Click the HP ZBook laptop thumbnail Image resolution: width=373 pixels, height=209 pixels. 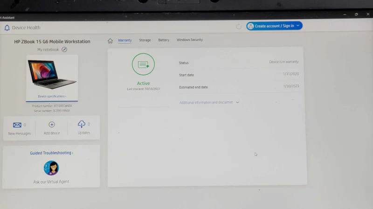coord(52,74)
